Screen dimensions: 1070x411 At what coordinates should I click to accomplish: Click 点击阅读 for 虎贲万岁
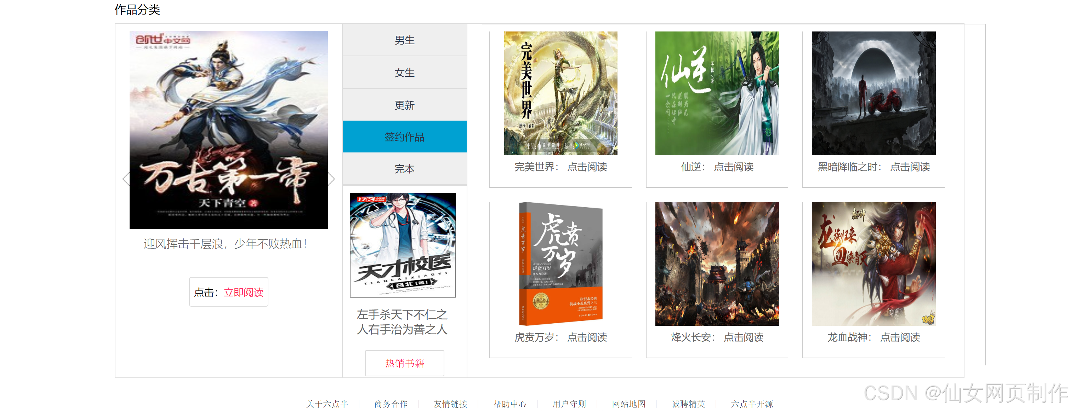pyautogui.click(x=587, y=337)
